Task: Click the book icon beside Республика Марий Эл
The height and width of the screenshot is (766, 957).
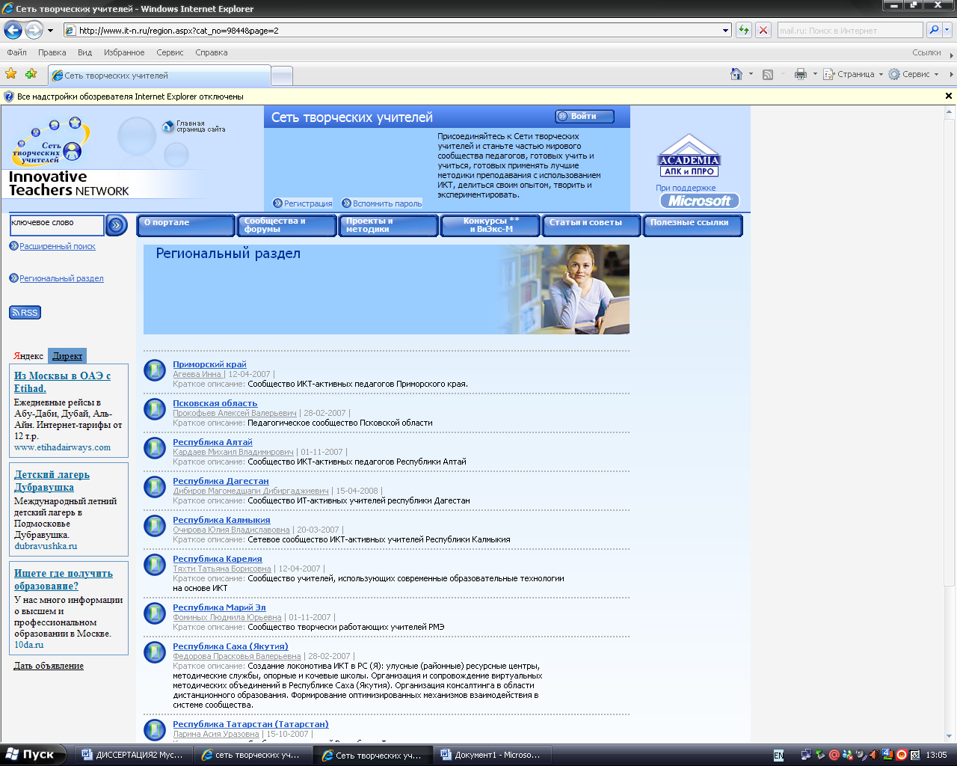Action: [x=155, y=613]
